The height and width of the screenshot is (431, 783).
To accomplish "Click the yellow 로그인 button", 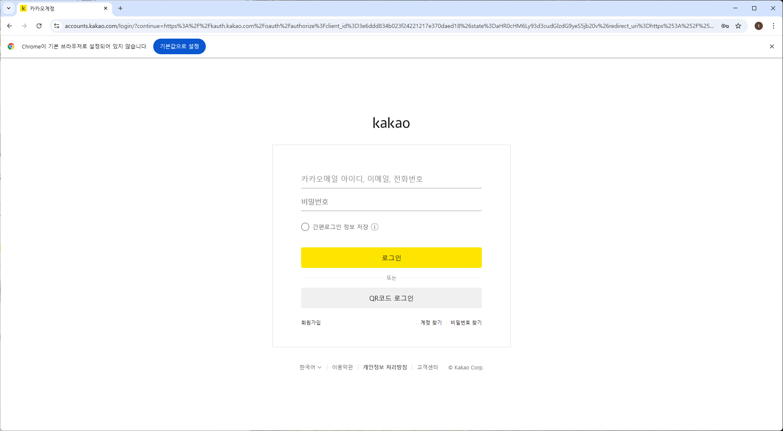I will (x=391, y=258).
